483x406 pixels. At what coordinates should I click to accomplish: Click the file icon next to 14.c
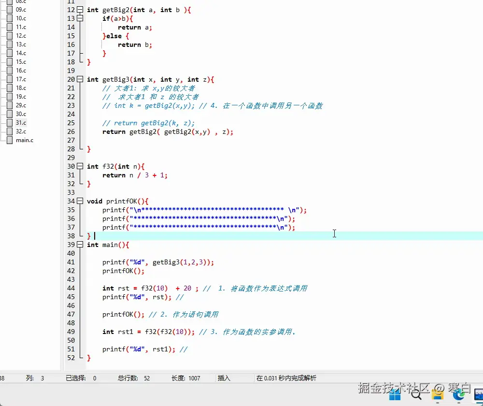(x=10, y=53)
